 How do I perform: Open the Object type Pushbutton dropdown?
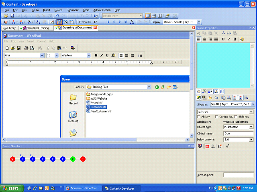pyautogui.click(x=251, y=127)
